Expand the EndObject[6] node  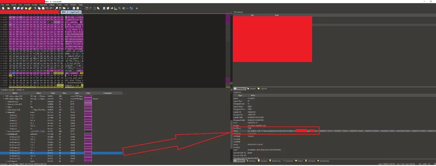(6, 161)
